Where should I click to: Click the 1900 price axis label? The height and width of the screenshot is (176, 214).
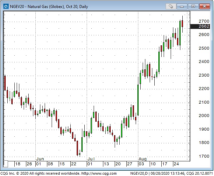[x=204, y=129]
